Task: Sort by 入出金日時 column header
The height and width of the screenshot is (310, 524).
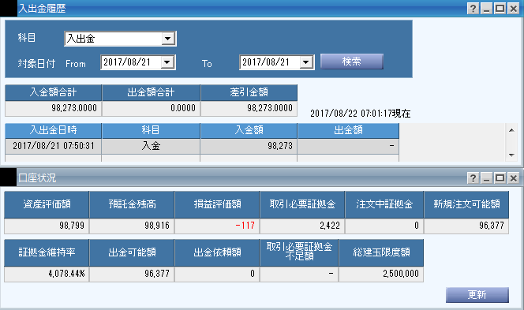Action: [53, 130]
